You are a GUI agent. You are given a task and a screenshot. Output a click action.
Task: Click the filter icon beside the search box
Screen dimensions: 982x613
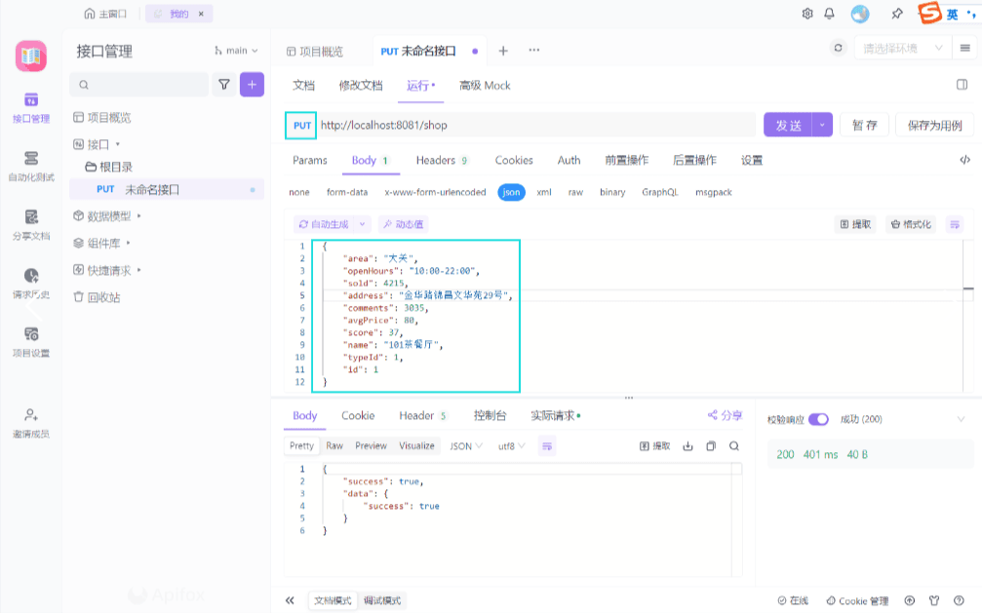tap(224, 85)
